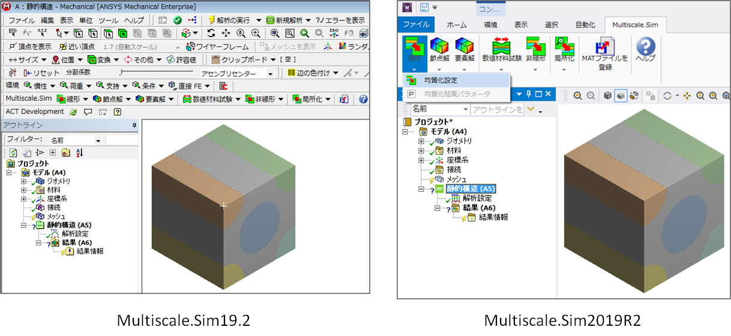Image resolution: width=731 pixels, height=336 pixels.
Task: Select 静的構造 (A5) in left window outline
Action: point(69,225)
